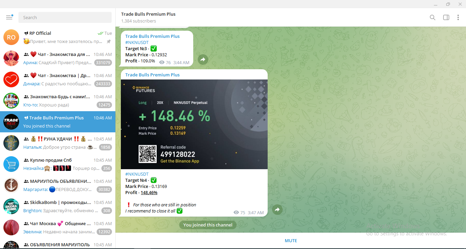Click the Чат Москва chat avatar

(x=11, y=228)
